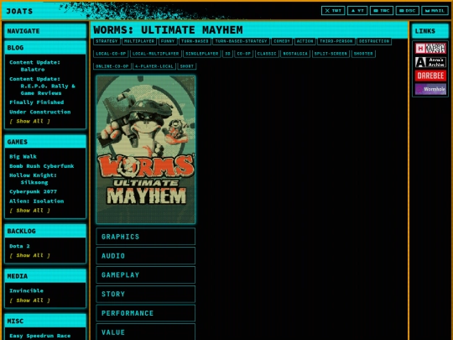Open the YT channel button
This screenshot has height=340, width=453.
click(x=357, y=11)
